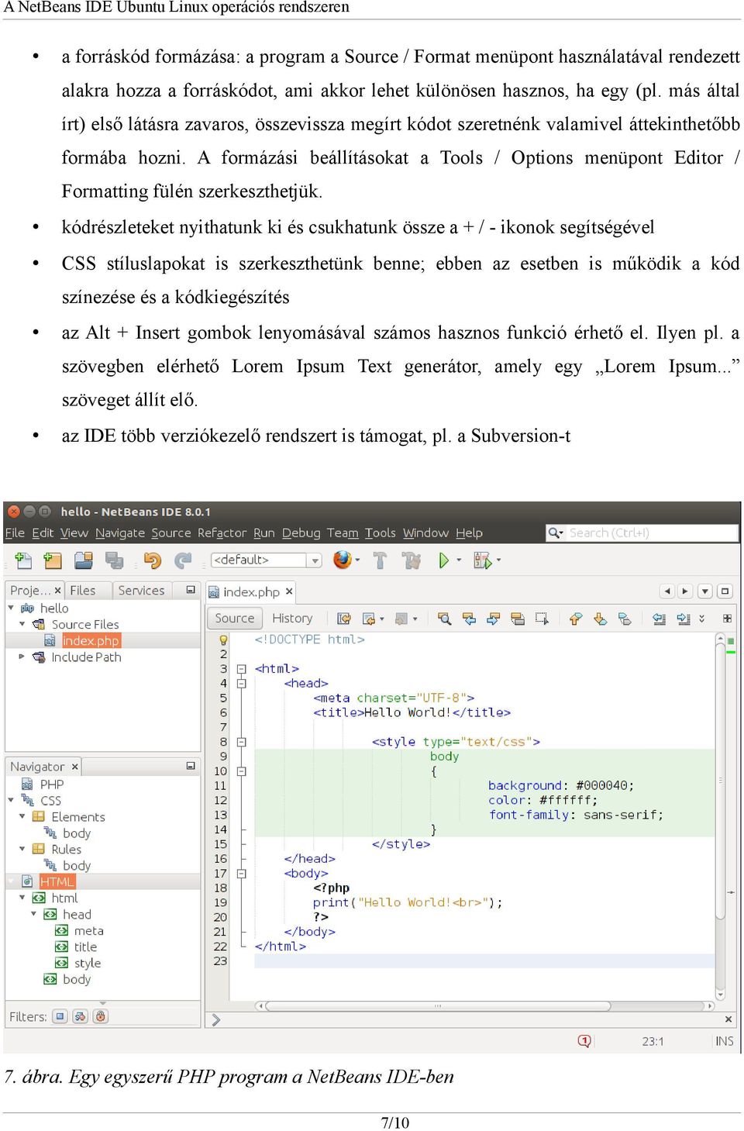This screenshot has height=1131, width=744.
Task: Show opened documents list dropdown button
Action: pos(704,591)
